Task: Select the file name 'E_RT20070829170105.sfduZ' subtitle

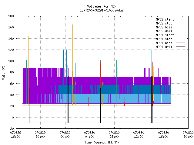Action: (x=102, y=10)
